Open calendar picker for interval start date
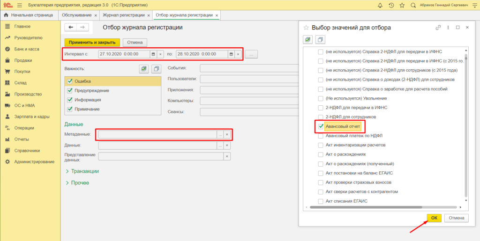 153,54
